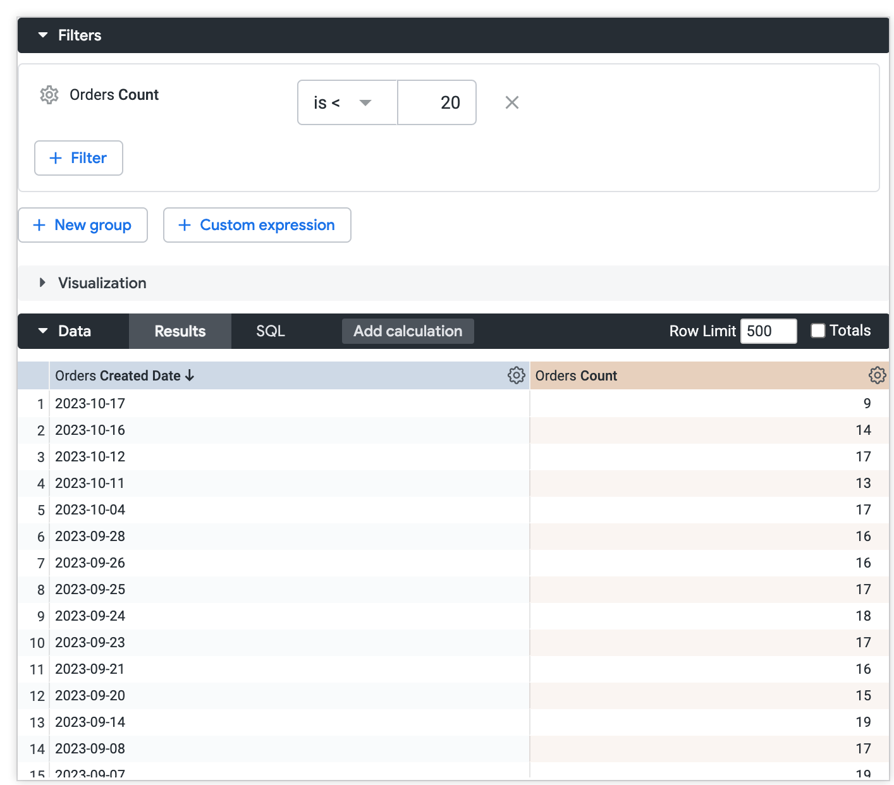Open Orders Created Date column gear menu
The width and height of the screenshot is (894, 785).
point(516,375)
